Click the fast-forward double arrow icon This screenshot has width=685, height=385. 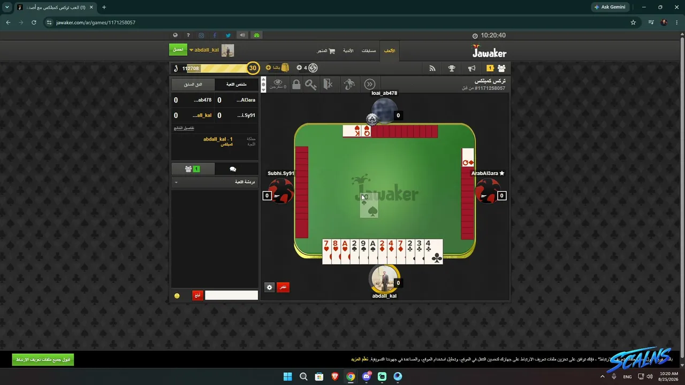(370, 84)
